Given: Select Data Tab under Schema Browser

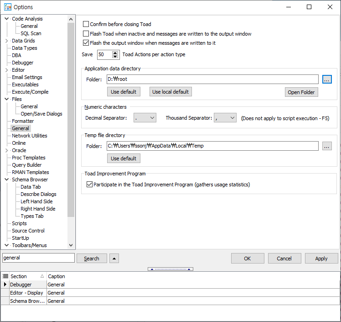Looking at the screenshot, I should pyautogui.click(x=31, y=187).
